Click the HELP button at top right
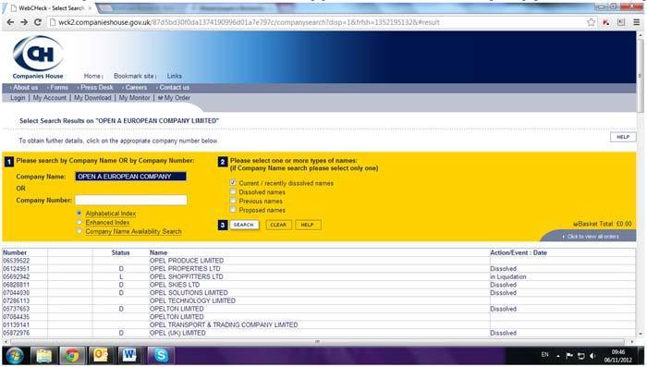The height and width of the screenshot is (367, 647). 623,137
